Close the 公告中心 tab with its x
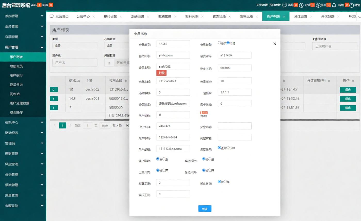The image size is (361, 221). point(94,16)
